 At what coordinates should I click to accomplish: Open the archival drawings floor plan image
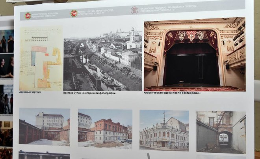[x=41, y=58]
